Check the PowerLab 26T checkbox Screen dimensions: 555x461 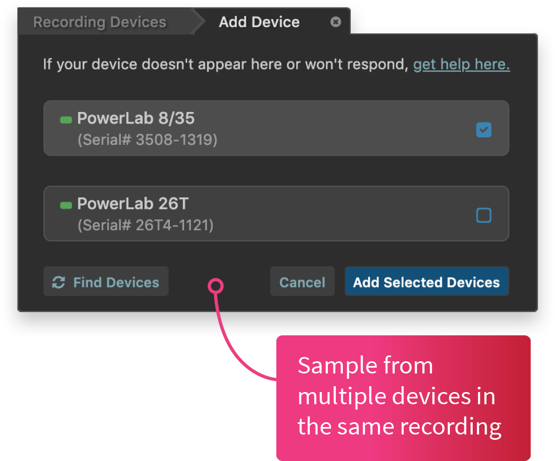[x=483, y=215]
